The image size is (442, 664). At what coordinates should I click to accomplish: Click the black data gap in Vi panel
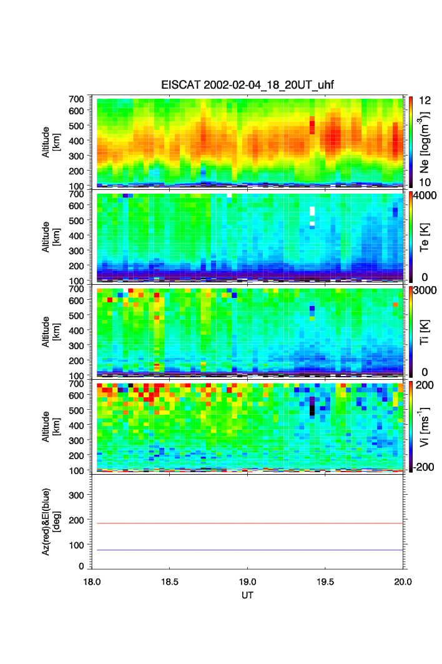click(x=312, y=410)
